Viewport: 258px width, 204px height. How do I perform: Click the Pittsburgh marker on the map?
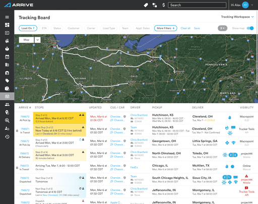tap(176, 73)
